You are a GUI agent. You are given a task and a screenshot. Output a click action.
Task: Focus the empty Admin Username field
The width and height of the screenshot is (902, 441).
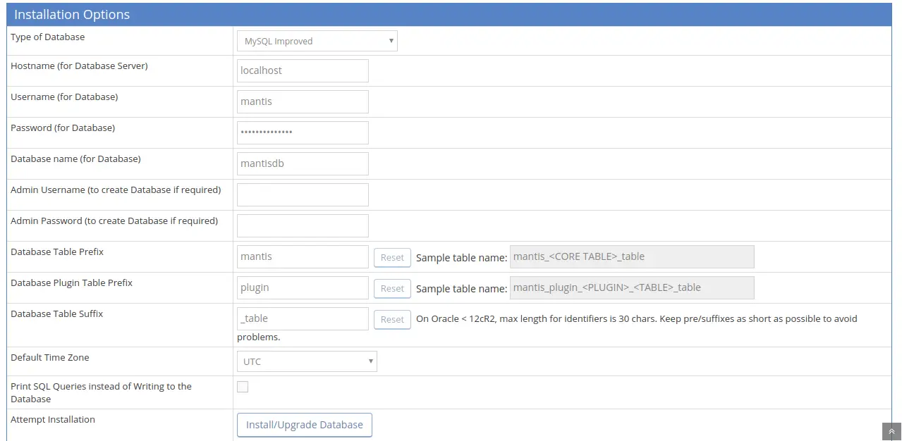(x=303, y=194)
